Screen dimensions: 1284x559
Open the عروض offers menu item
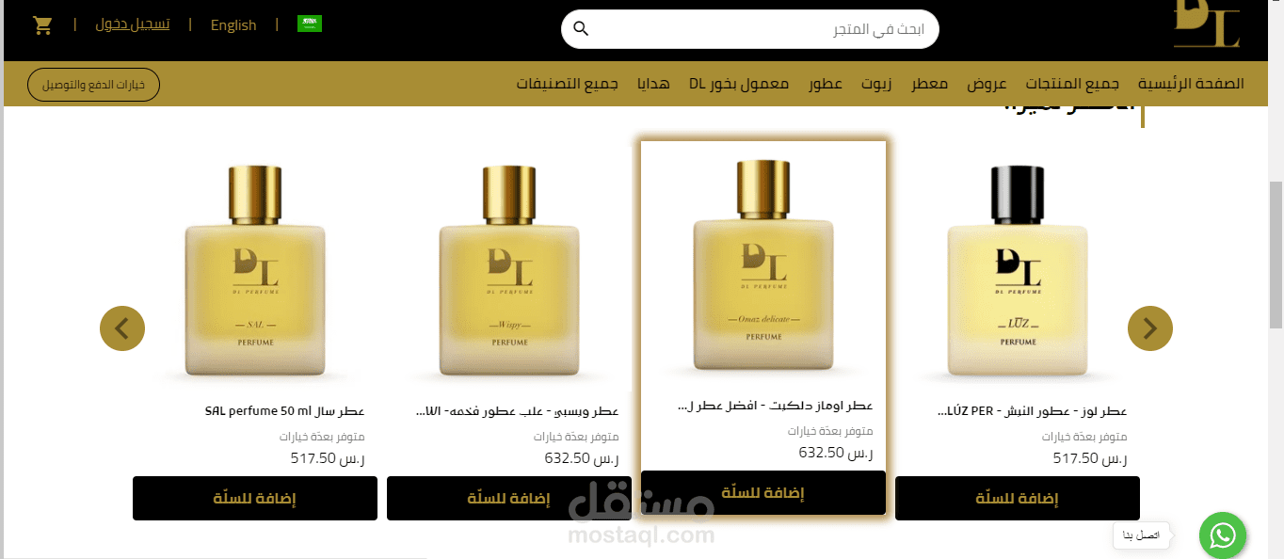point(987,84)
